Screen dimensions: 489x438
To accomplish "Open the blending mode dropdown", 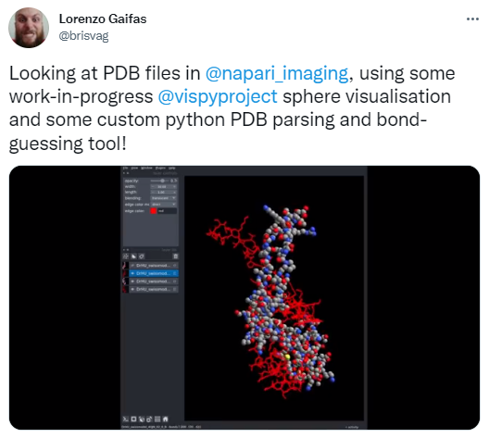I will point(164,198).
